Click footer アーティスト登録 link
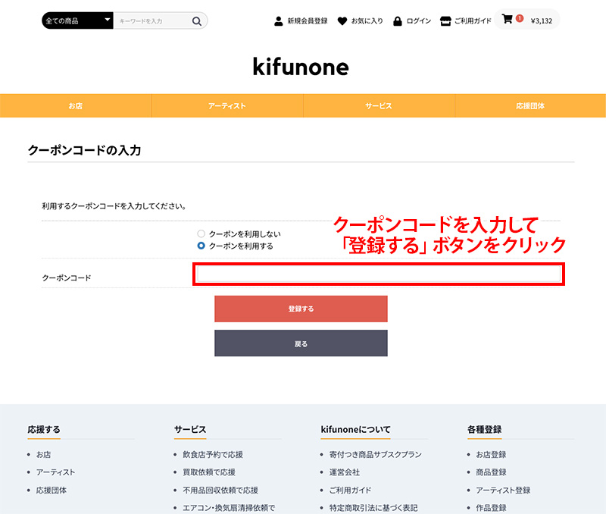Screen dimensions: 606x514 [503, 490]
